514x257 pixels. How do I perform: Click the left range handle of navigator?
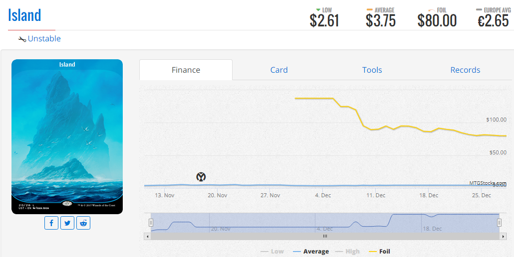[x=151, y=223]
